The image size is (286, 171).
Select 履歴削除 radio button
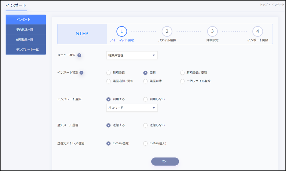coord(146,81)
